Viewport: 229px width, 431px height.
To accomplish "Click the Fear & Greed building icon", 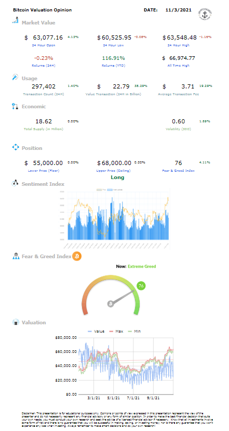I will (16, 257).
